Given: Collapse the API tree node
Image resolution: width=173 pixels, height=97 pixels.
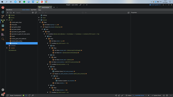Looking at the screenshot, I should [x=7, y=20].
